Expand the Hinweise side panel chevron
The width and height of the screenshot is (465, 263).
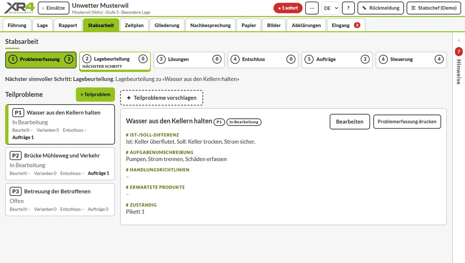coord(459,40)
